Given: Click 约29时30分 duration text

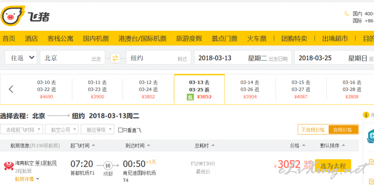Looking at the screenshot, I should pos(203,164).
